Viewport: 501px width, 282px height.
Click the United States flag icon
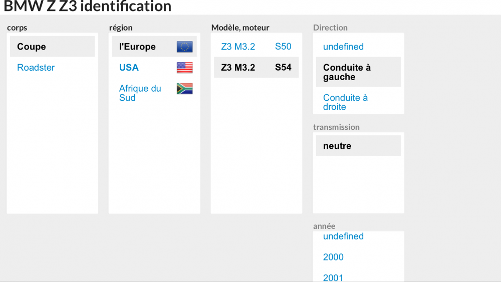click(x=185, y=68)
